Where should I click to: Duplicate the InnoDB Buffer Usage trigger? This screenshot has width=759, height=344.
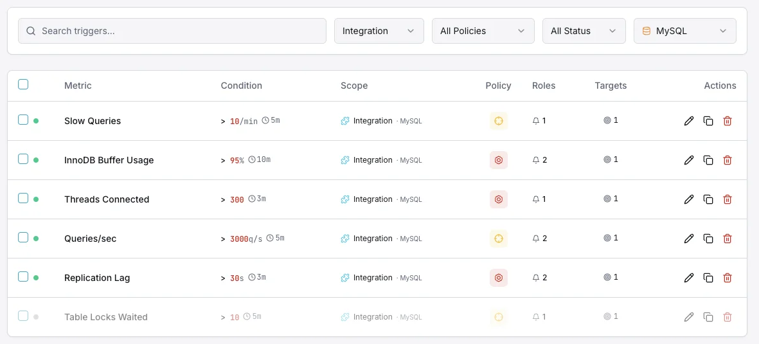[708, 160]
